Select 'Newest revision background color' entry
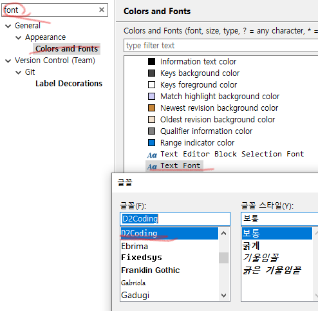 (219, 108)
